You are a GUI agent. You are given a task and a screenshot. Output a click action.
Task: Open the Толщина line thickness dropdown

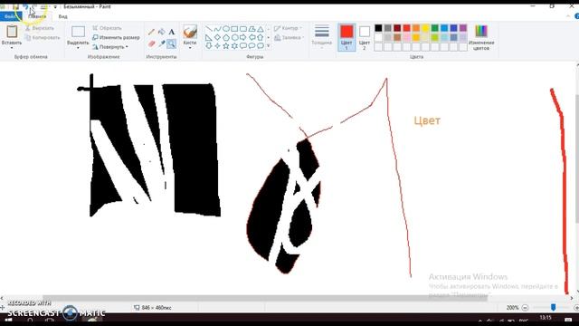[322, 36]
